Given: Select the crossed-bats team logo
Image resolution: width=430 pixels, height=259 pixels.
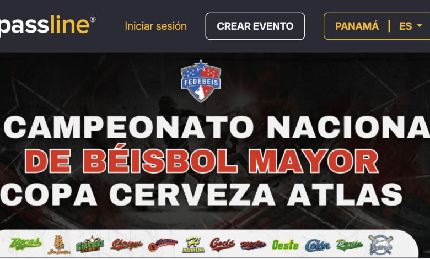Looking at the screenshot, I should tap(380, 245).
